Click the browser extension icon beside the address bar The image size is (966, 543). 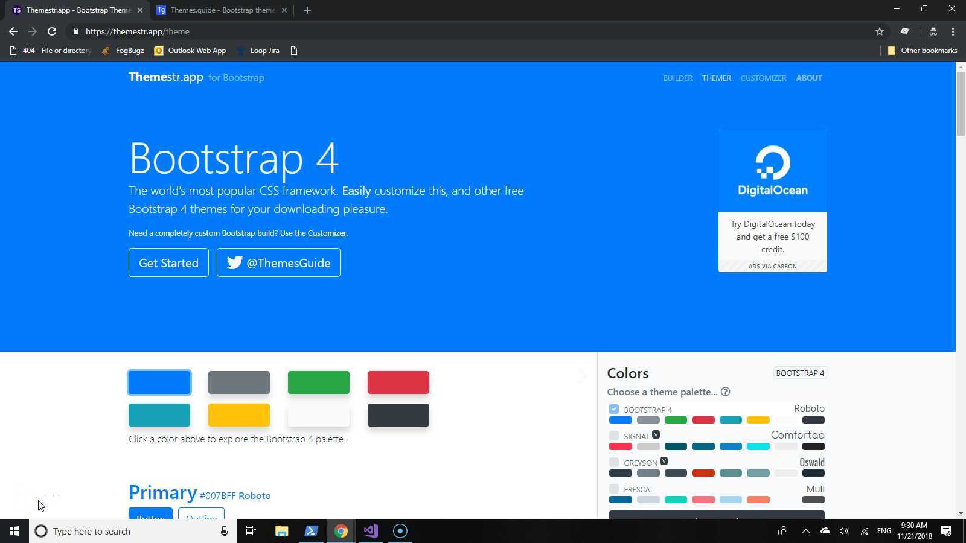pyautogui.click(x=905, y=31)
